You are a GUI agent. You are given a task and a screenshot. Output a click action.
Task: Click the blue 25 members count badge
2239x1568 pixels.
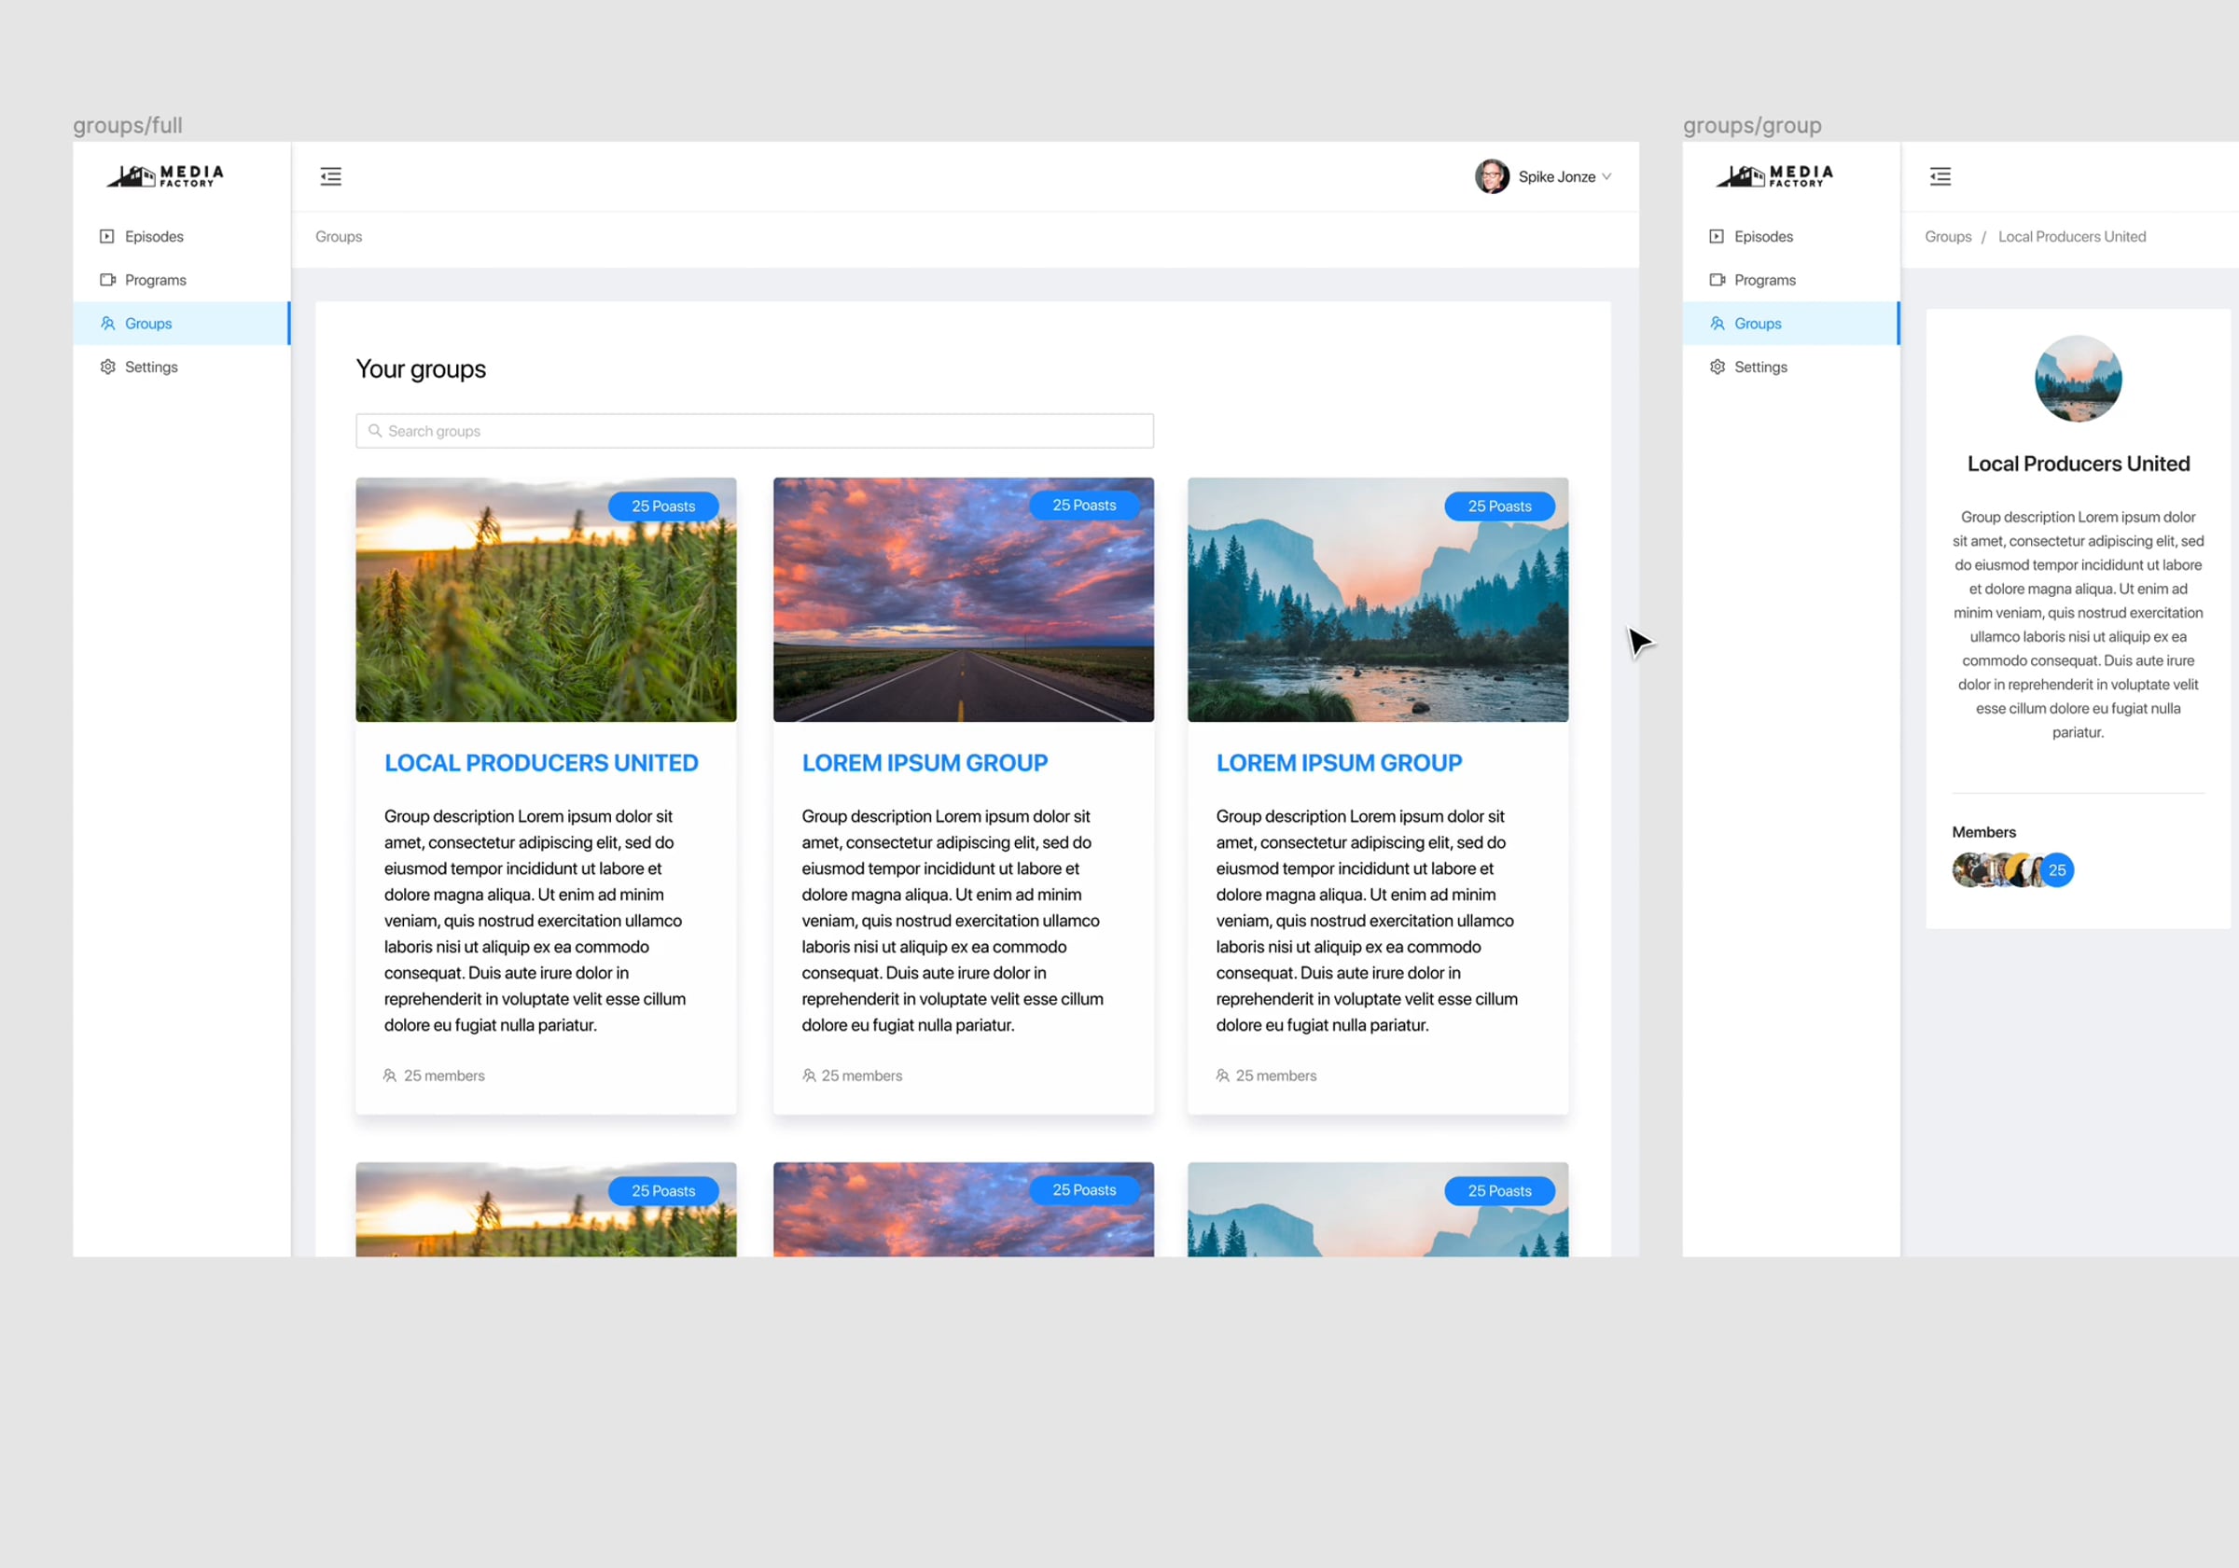2057,869
